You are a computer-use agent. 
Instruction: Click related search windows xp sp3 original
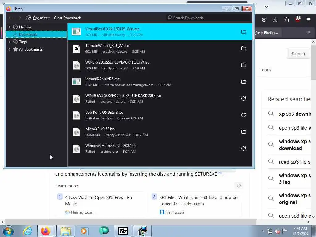pyautogui.click(x=294, y=199)
